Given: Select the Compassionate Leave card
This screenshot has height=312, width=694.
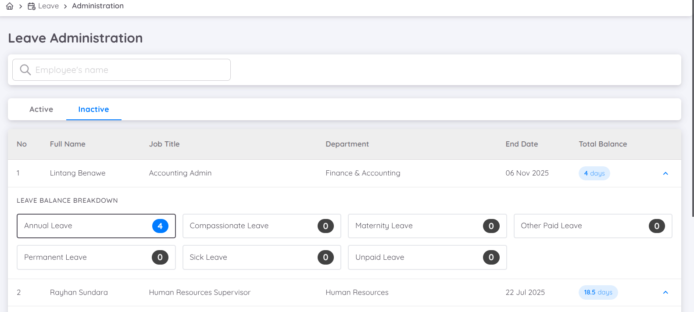Looking at the screenshot, I should point(262,226).
